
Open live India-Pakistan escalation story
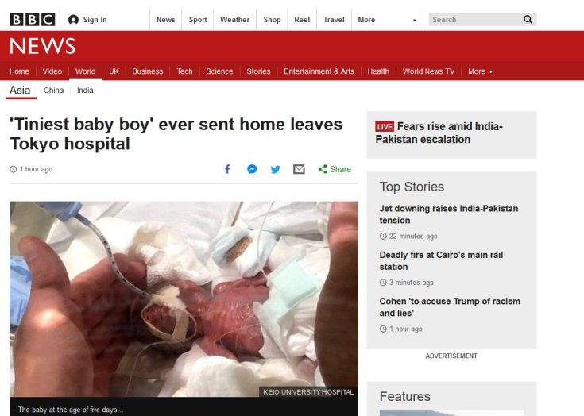point(439,133)
